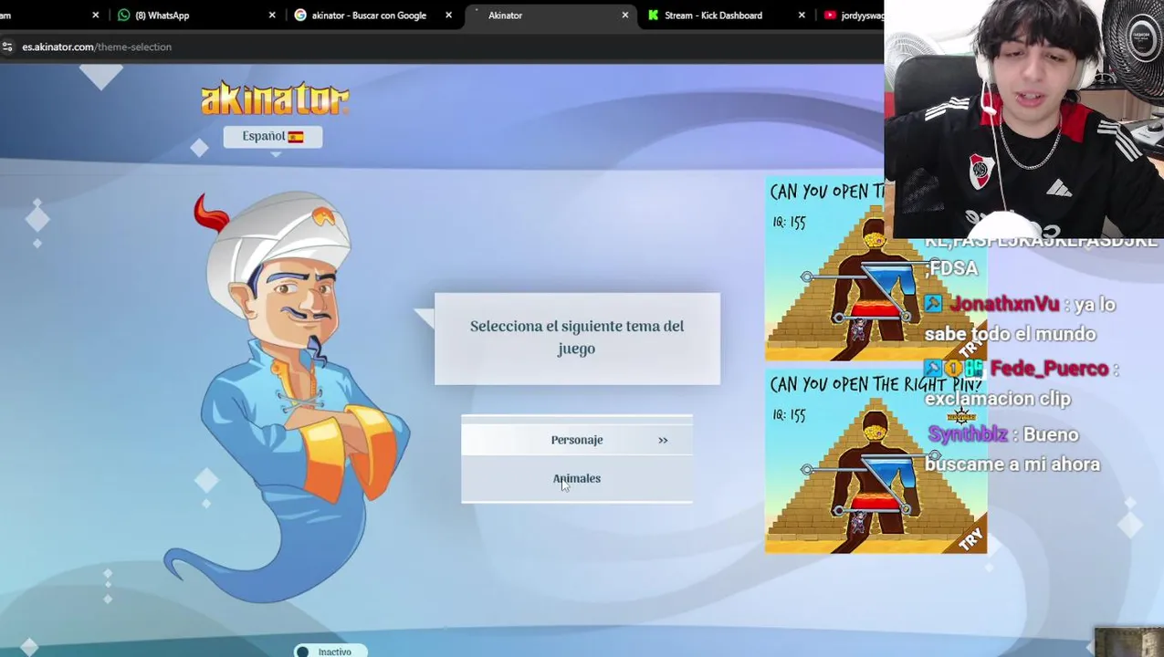This screenshot has width=1164, height=657.
Task: Open the site information icon in address bar
Action: [x=7, y=47]
